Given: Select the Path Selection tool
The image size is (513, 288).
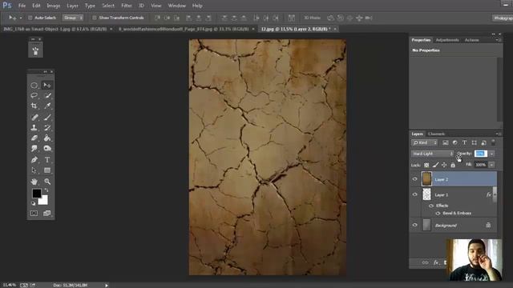Looking at the screenshot, I should (34, 170).
